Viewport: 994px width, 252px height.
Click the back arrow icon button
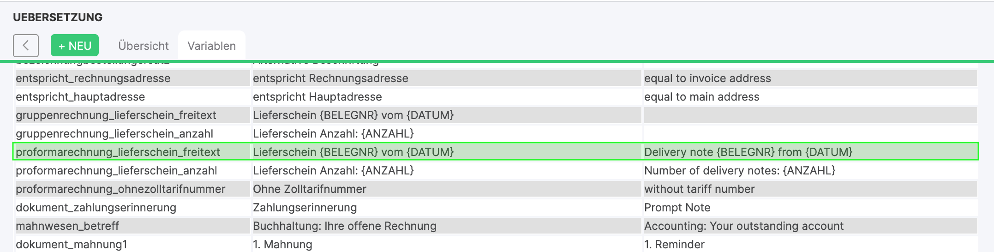[x=26, y=46]
